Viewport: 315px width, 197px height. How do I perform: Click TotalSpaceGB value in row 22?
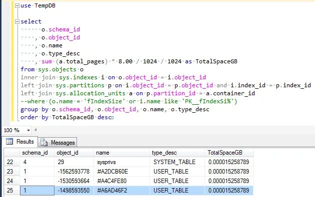[x=229, y=162]
